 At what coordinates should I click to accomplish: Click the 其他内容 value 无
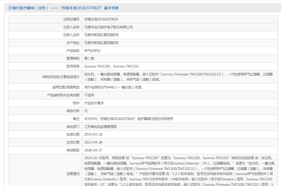point(86,111)
